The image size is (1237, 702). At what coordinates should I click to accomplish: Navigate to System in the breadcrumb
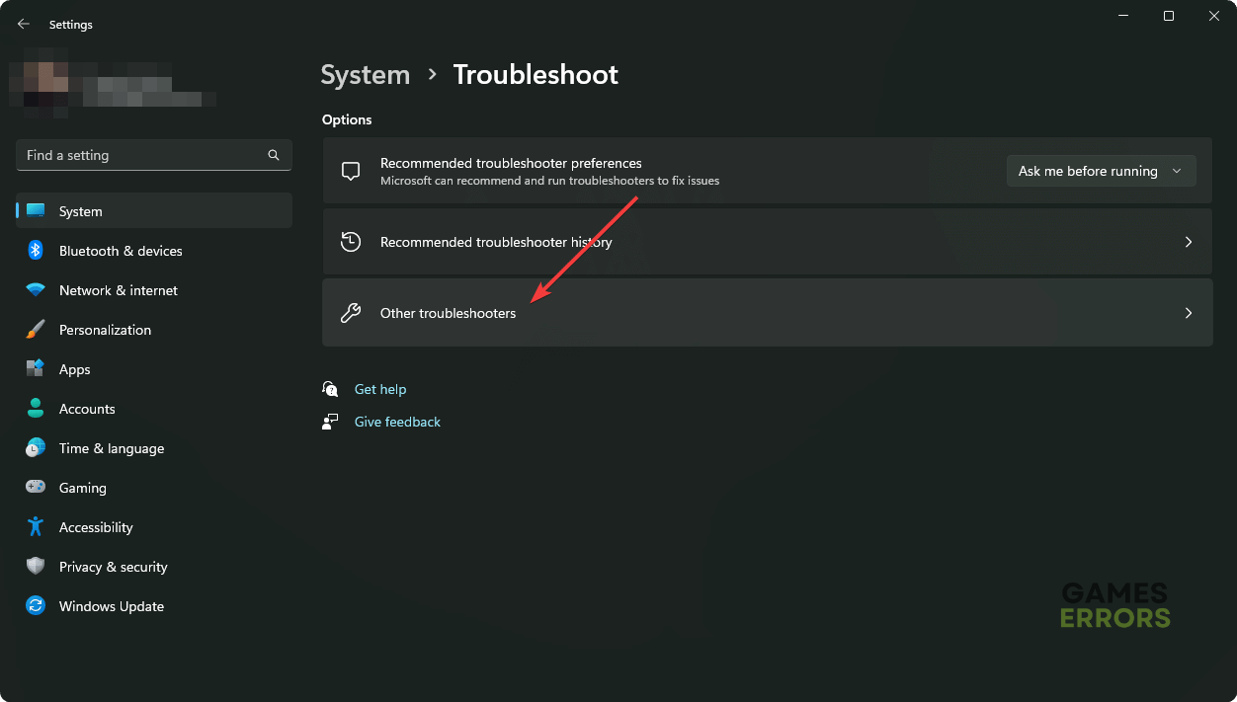(x=365, y=75)
